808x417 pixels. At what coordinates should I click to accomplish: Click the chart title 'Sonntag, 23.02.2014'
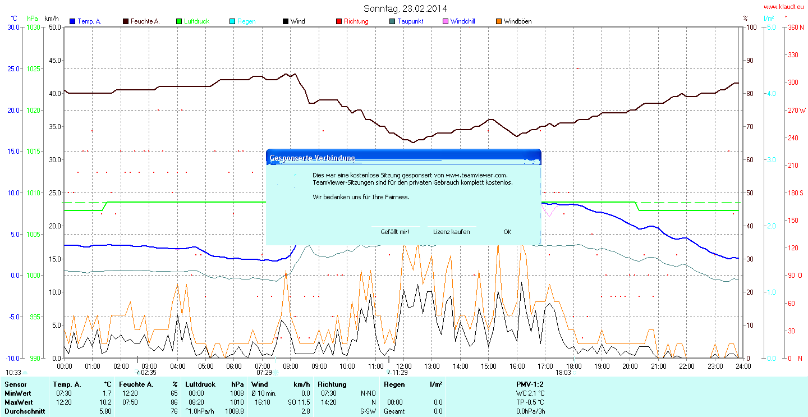(x=405, y=8)
